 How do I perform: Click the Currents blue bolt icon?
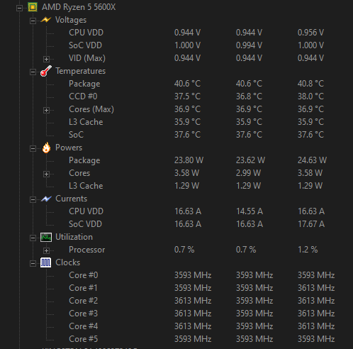click(46, 199)
